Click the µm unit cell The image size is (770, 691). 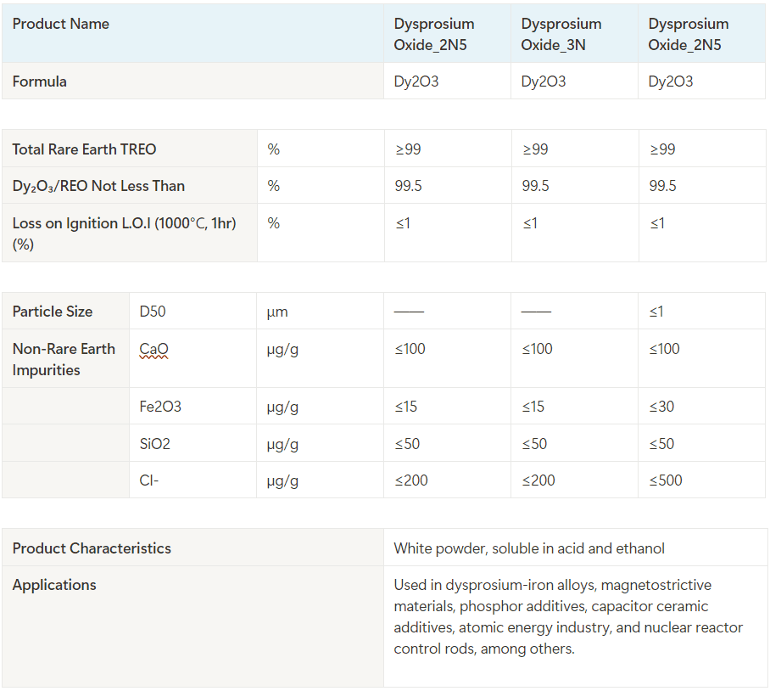pos(277,312)
